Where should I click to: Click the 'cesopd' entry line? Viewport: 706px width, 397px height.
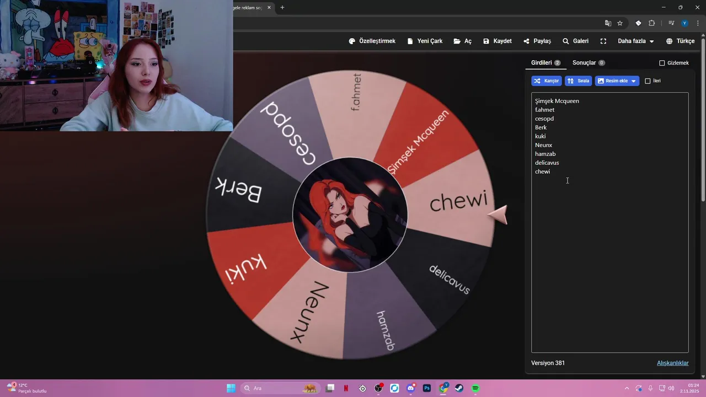click(x=544, y=119)
